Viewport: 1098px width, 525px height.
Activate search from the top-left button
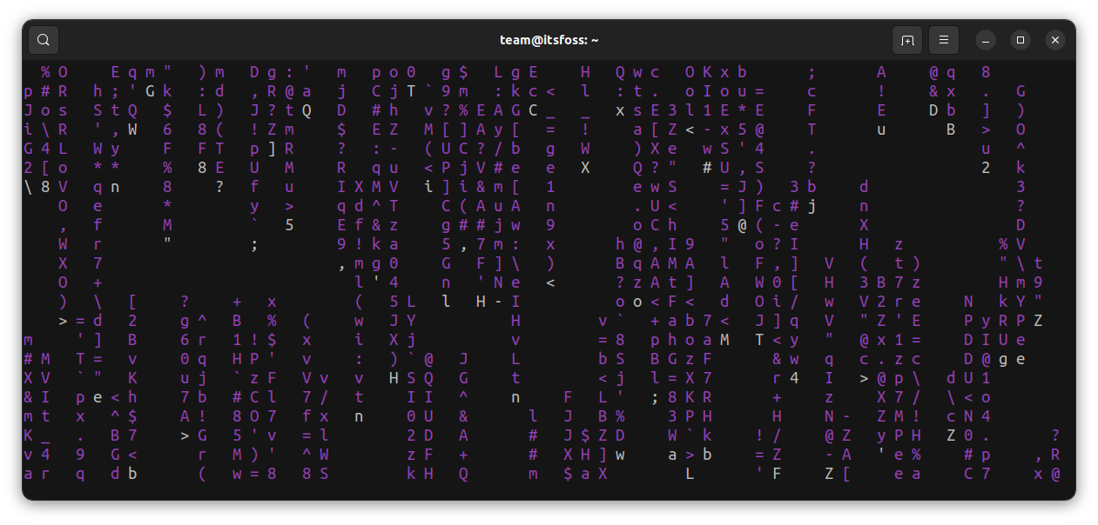tap(43, 39)
